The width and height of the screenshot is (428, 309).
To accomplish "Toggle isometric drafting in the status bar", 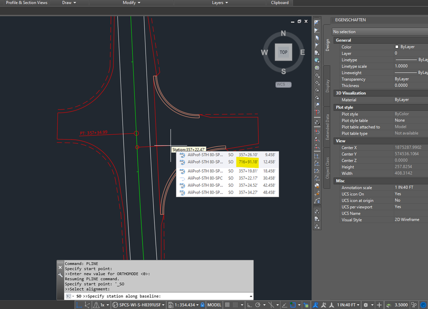I will click(x=271, y=305).
